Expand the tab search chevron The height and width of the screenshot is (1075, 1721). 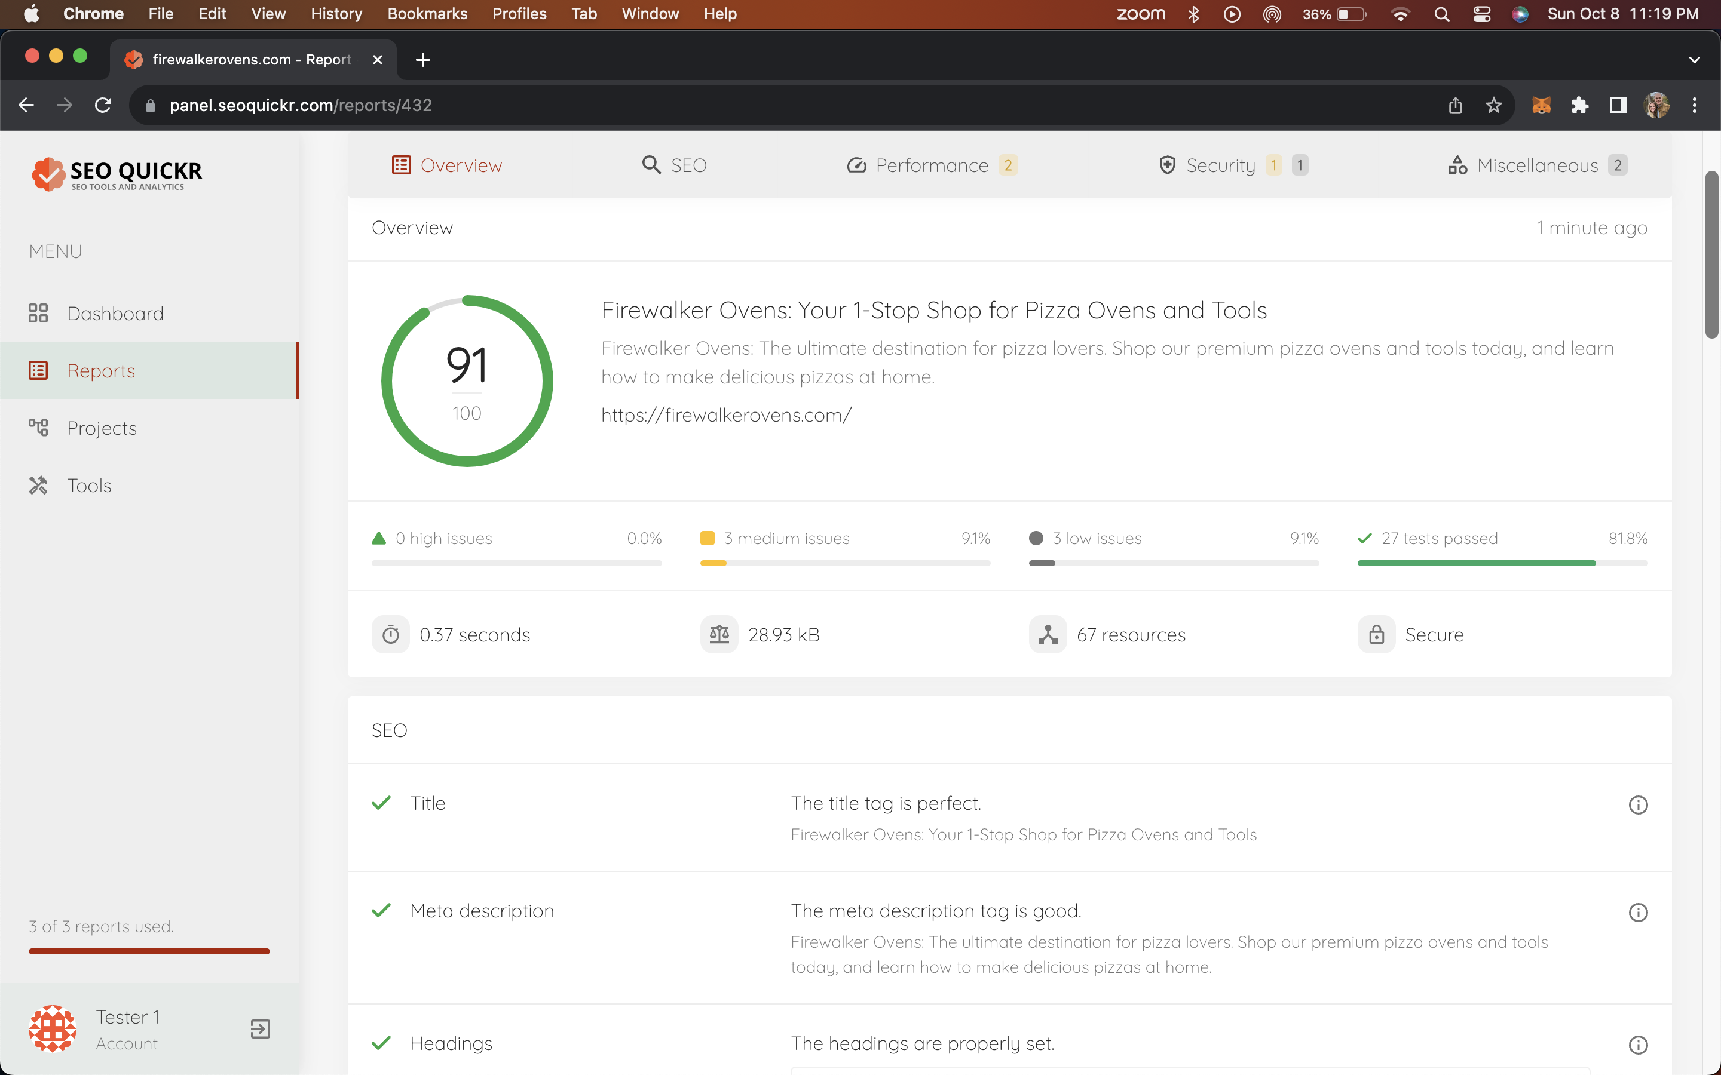tap(1694, 60)
